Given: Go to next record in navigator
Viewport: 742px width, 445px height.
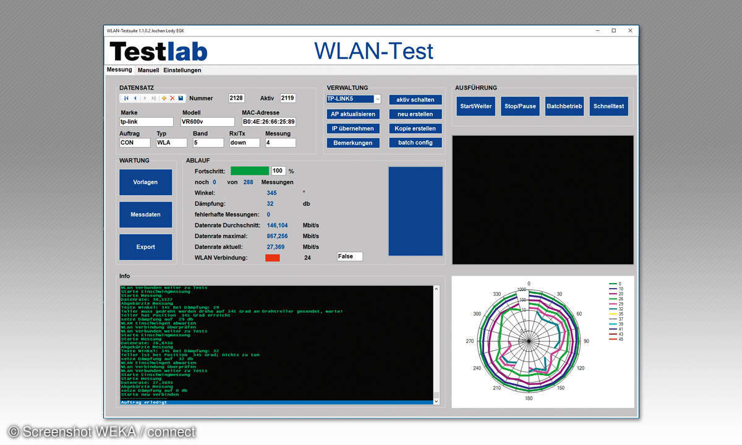Looking at the screenshot, I should pos(145,98).
